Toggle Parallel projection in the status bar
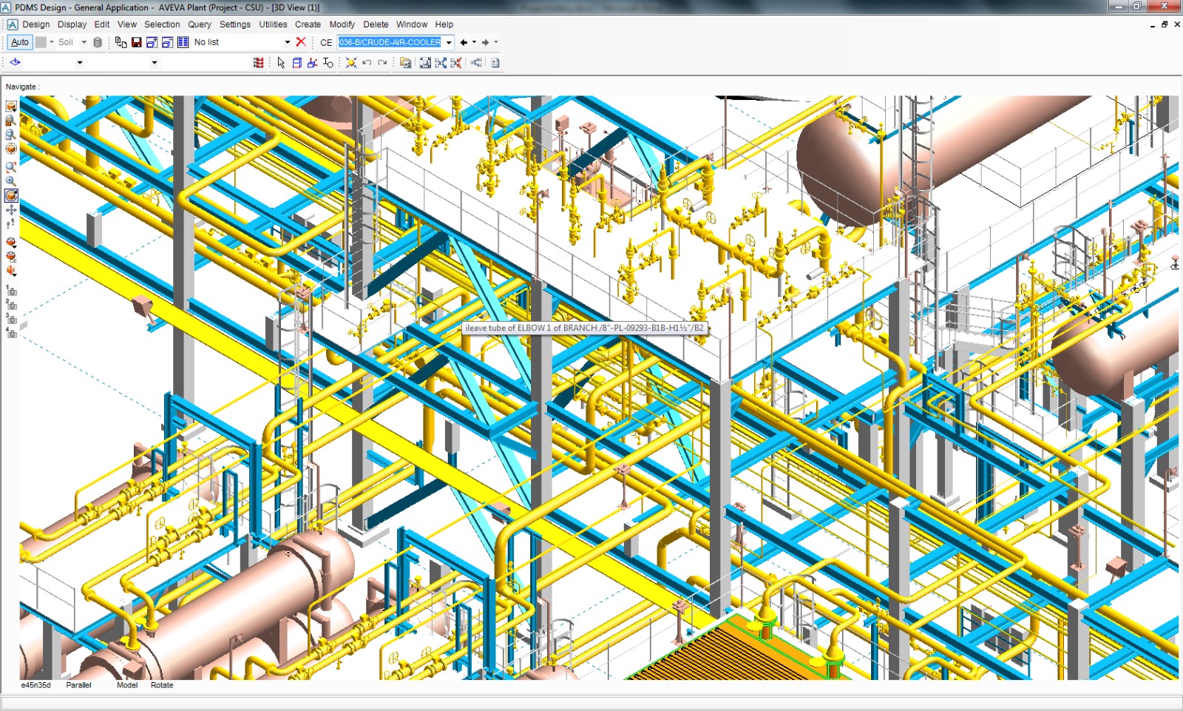Image resolution: width=1183 pixels, height=711 pixels. pos(78,685)
